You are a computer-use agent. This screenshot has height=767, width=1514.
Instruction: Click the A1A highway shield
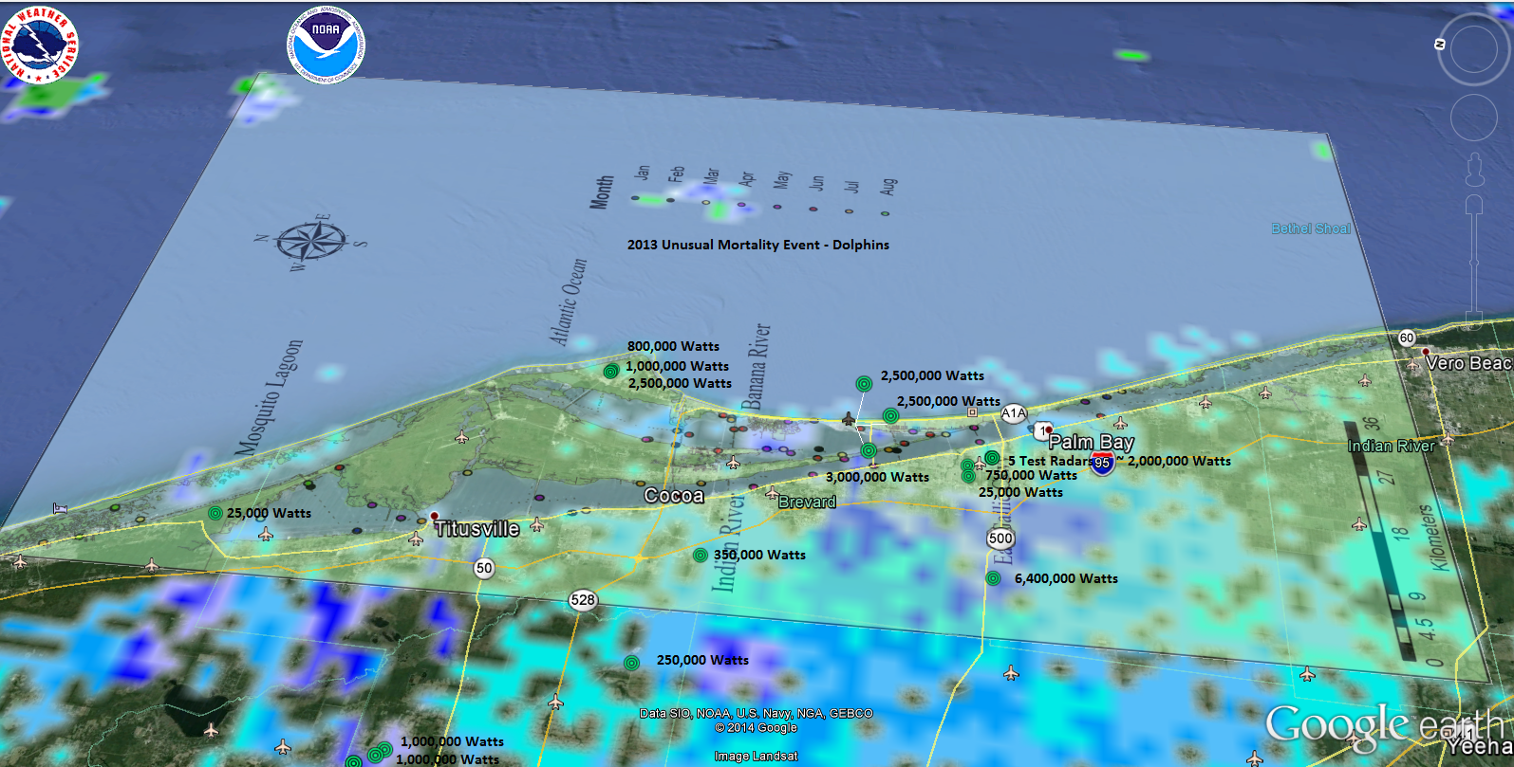tap(1014, 413)
